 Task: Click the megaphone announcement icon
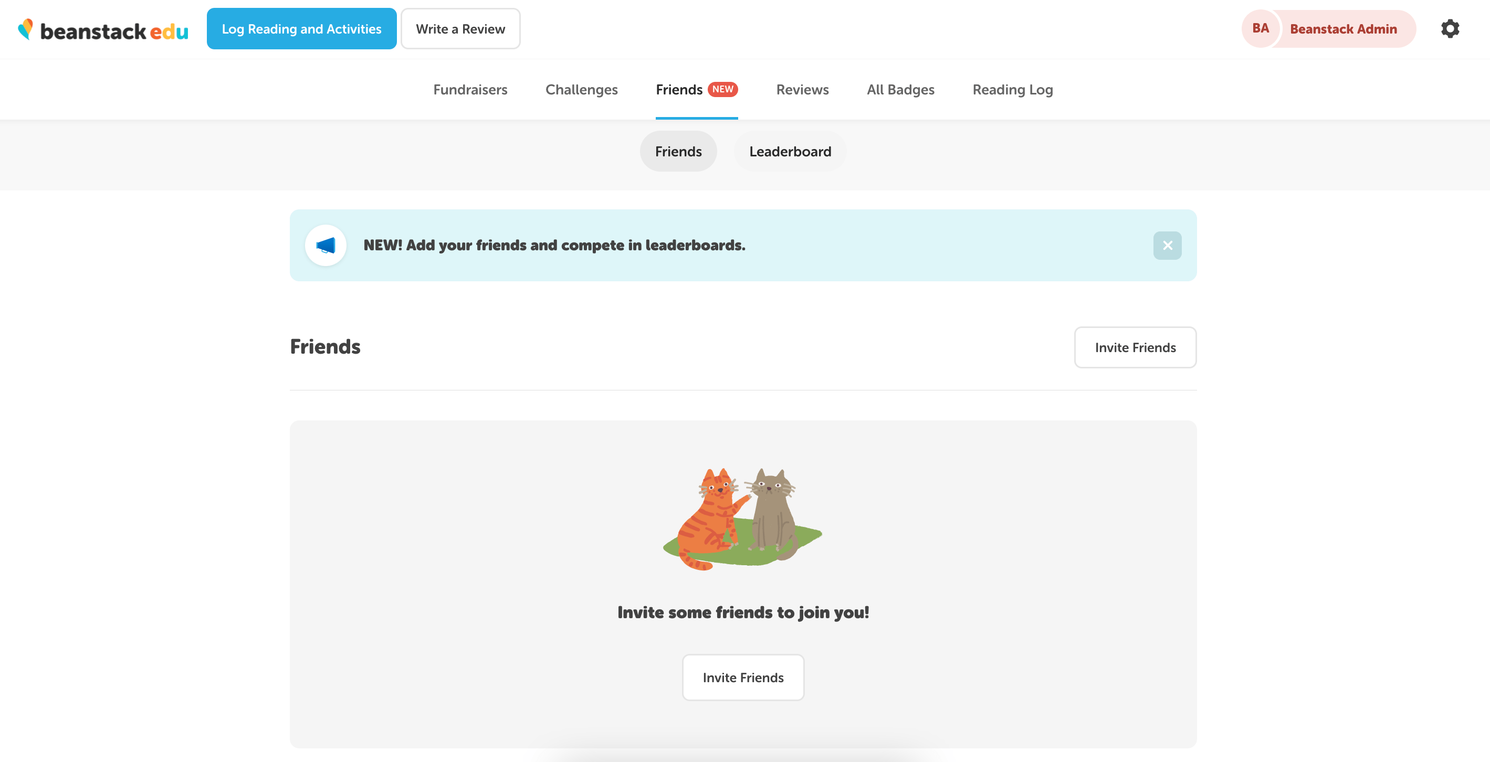coord(326,245)
